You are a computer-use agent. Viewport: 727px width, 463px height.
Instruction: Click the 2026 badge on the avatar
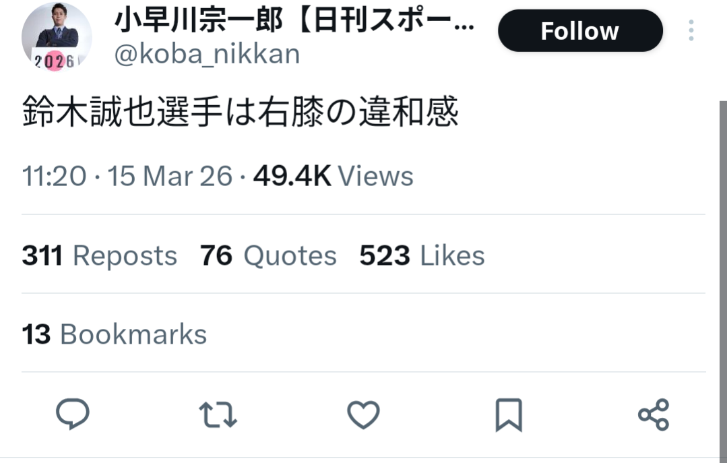55,61
